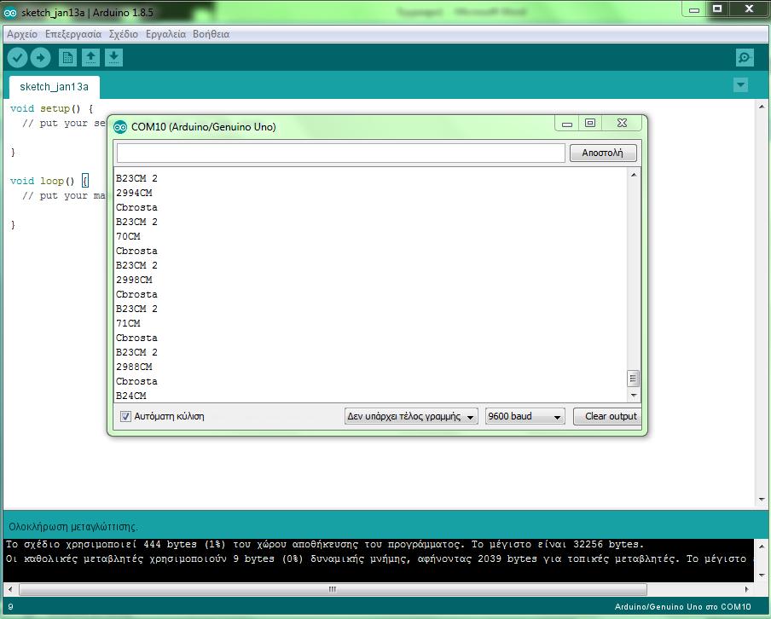Click the 'B24CM' serial output line

(x=130, y=396)
